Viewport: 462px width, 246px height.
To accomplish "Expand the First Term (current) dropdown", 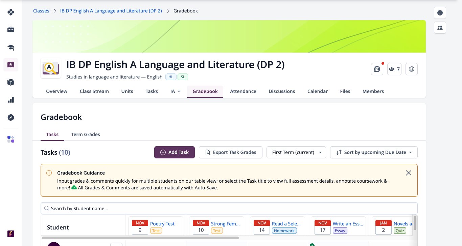I will tap(296, 152).
